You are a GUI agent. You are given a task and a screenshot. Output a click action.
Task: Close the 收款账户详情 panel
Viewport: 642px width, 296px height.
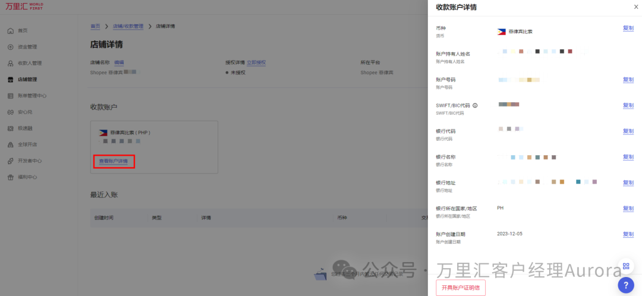[x=635, y=7]
